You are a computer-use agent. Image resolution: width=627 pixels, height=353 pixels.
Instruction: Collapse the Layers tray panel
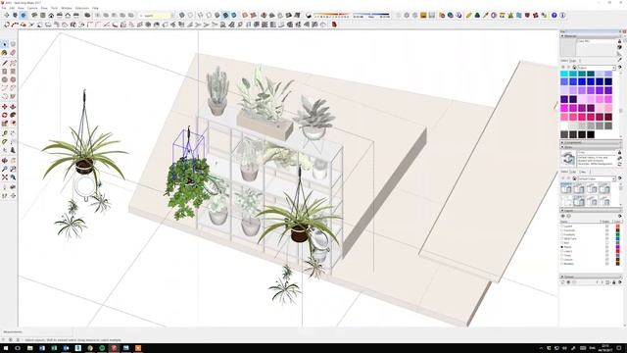[x=562, y=211]
